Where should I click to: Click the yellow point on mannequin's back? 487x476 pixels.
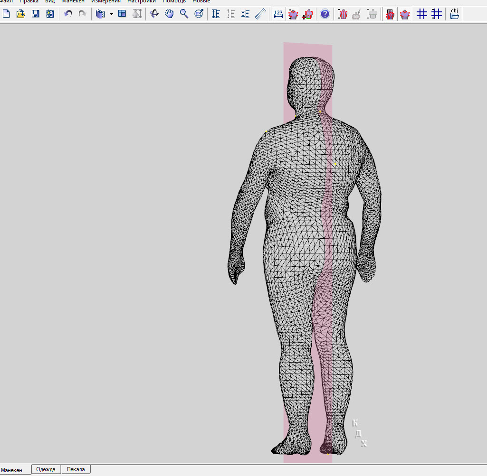335,164
